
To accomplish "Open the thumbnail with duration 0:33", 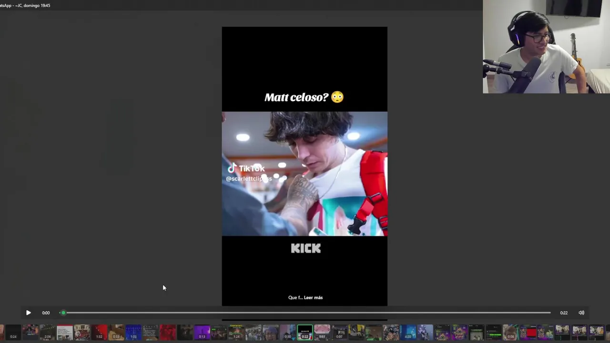I will pos(116,332).
